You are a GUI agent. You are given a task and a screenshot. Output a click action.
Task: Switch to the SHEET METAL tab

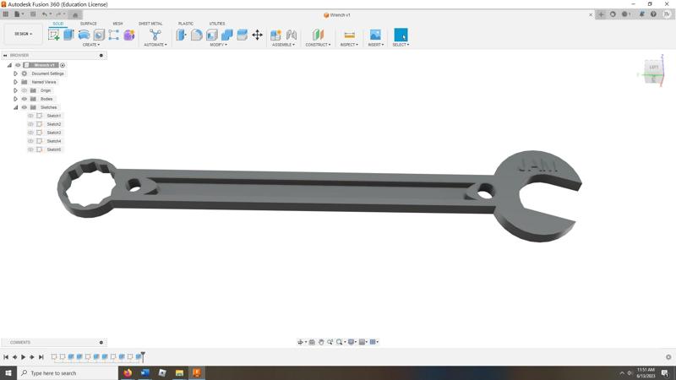150,24
